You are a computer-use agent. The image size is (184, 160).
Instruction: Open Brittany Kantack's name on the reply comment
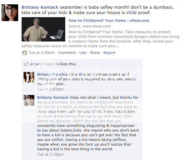coord(53,97)
